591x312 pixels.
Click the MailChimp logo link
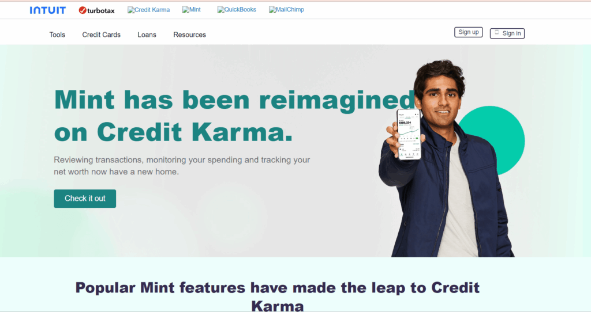[x=286, y=10]
